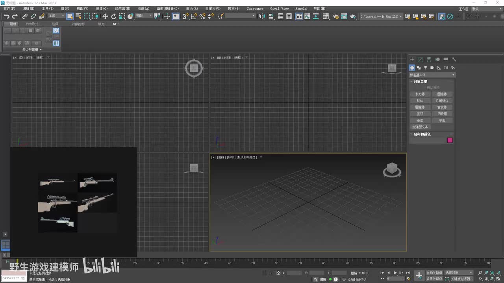Toggle Angle Snap in toolbar

(194, 16)
